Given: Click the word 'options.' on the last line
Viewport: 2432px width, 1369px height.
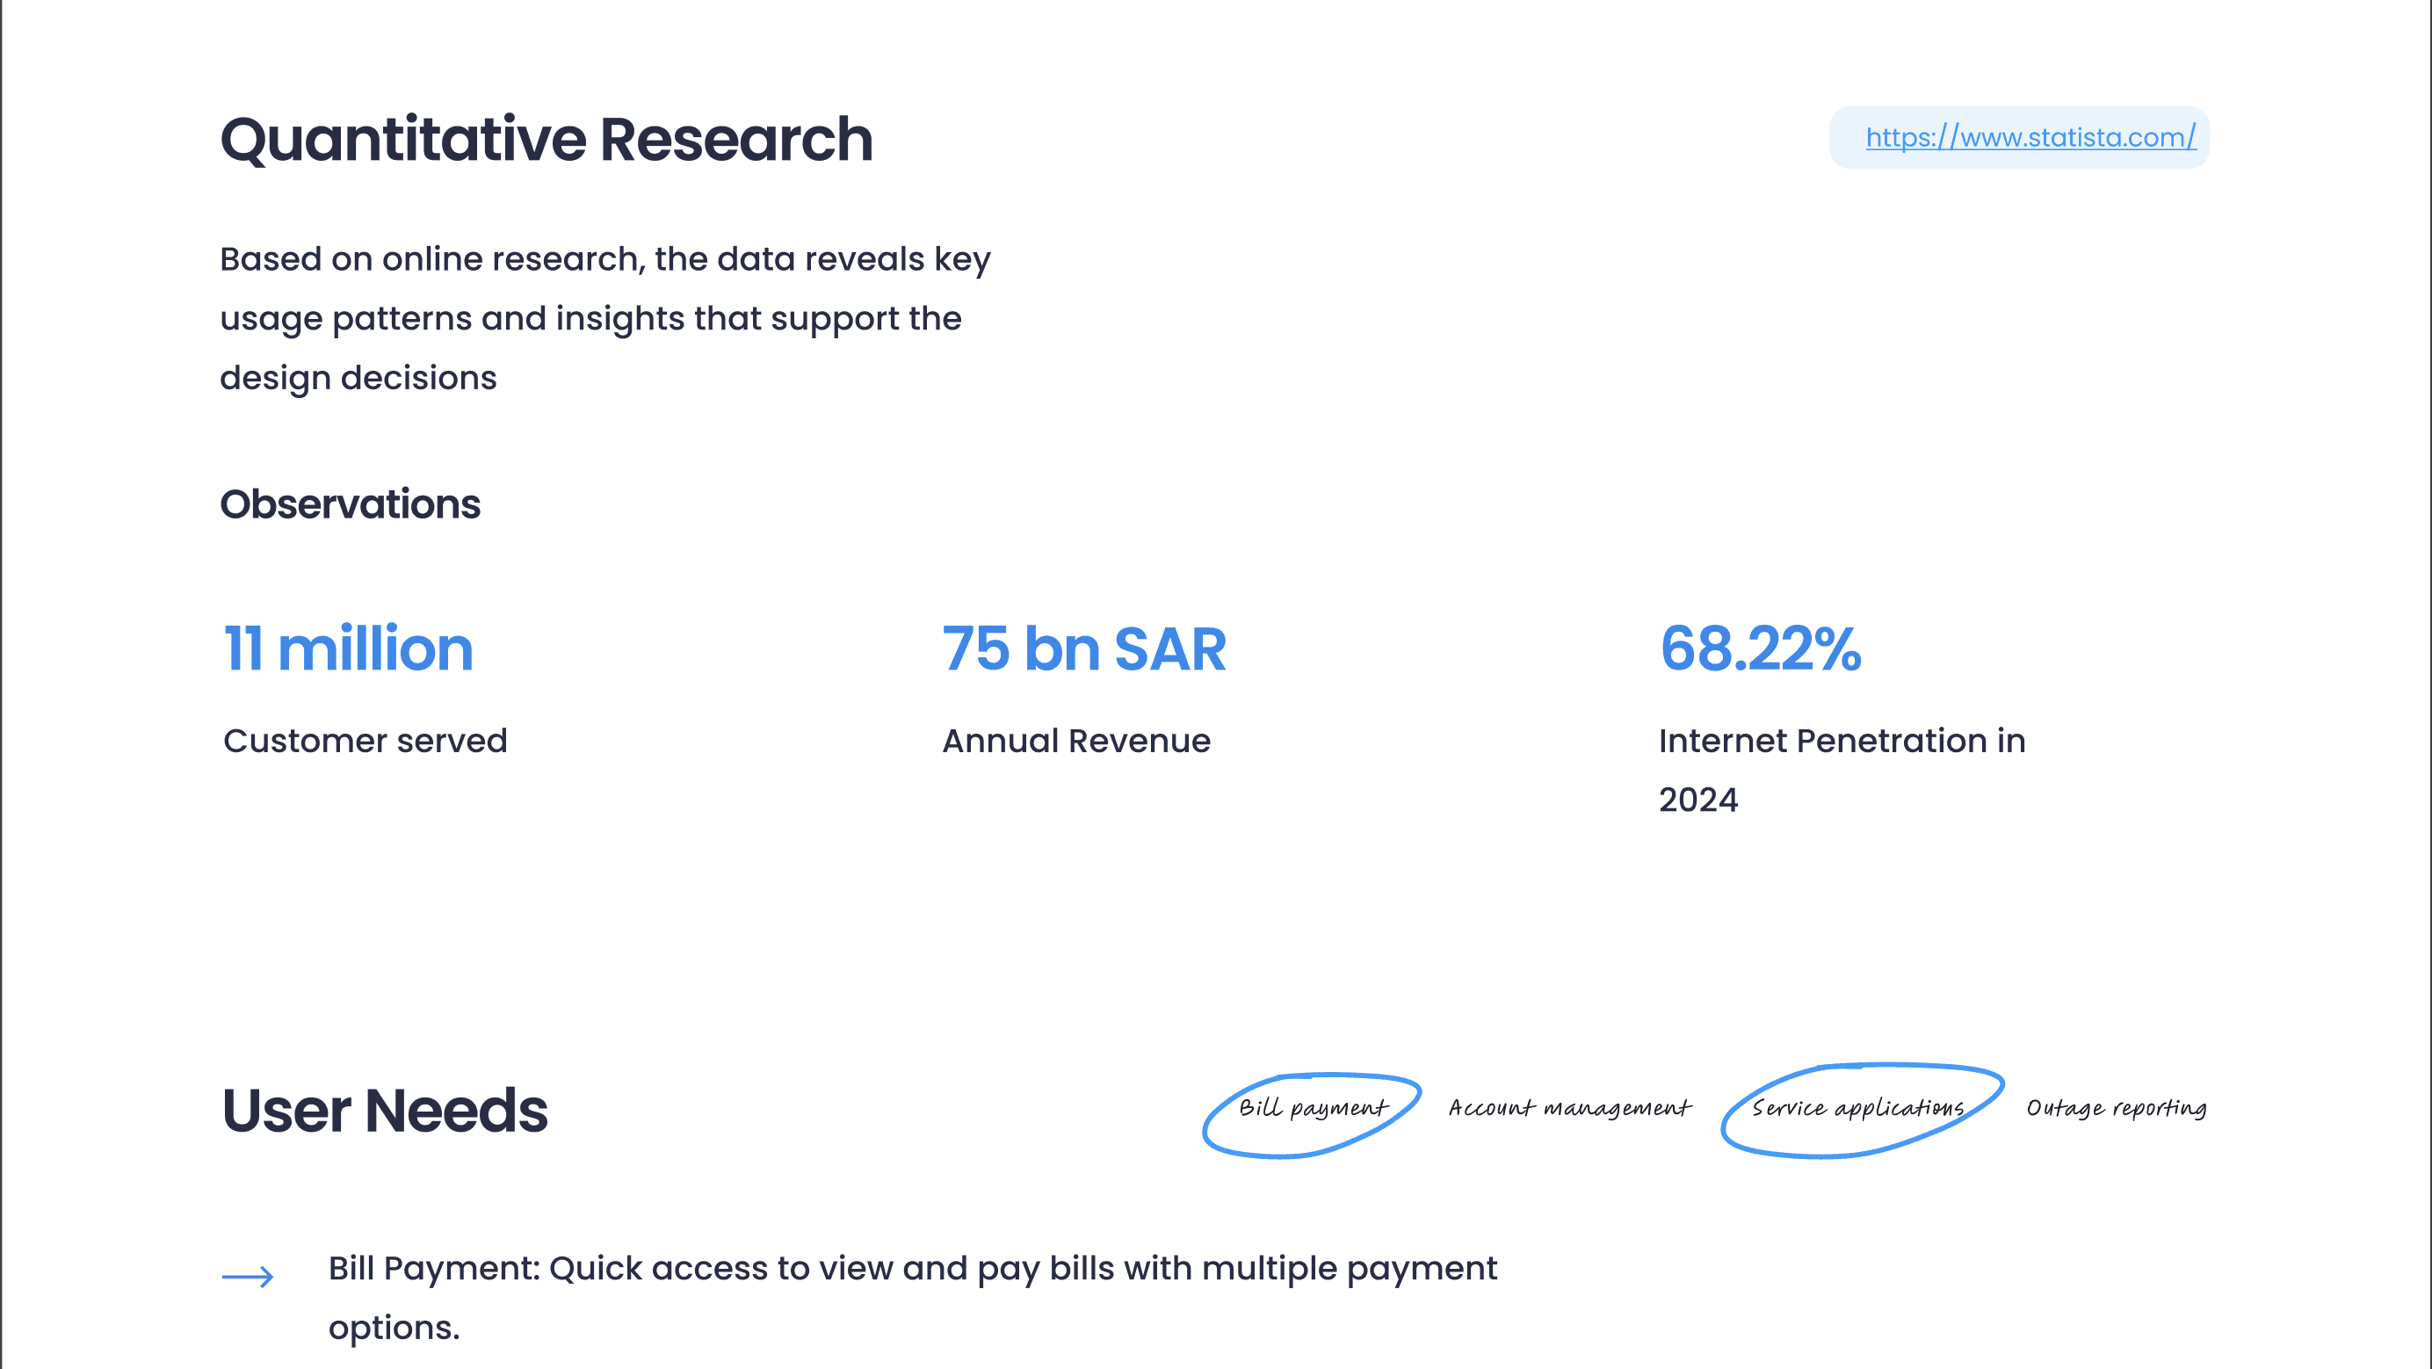Looking at the screenshot, I should point(394,1329).
